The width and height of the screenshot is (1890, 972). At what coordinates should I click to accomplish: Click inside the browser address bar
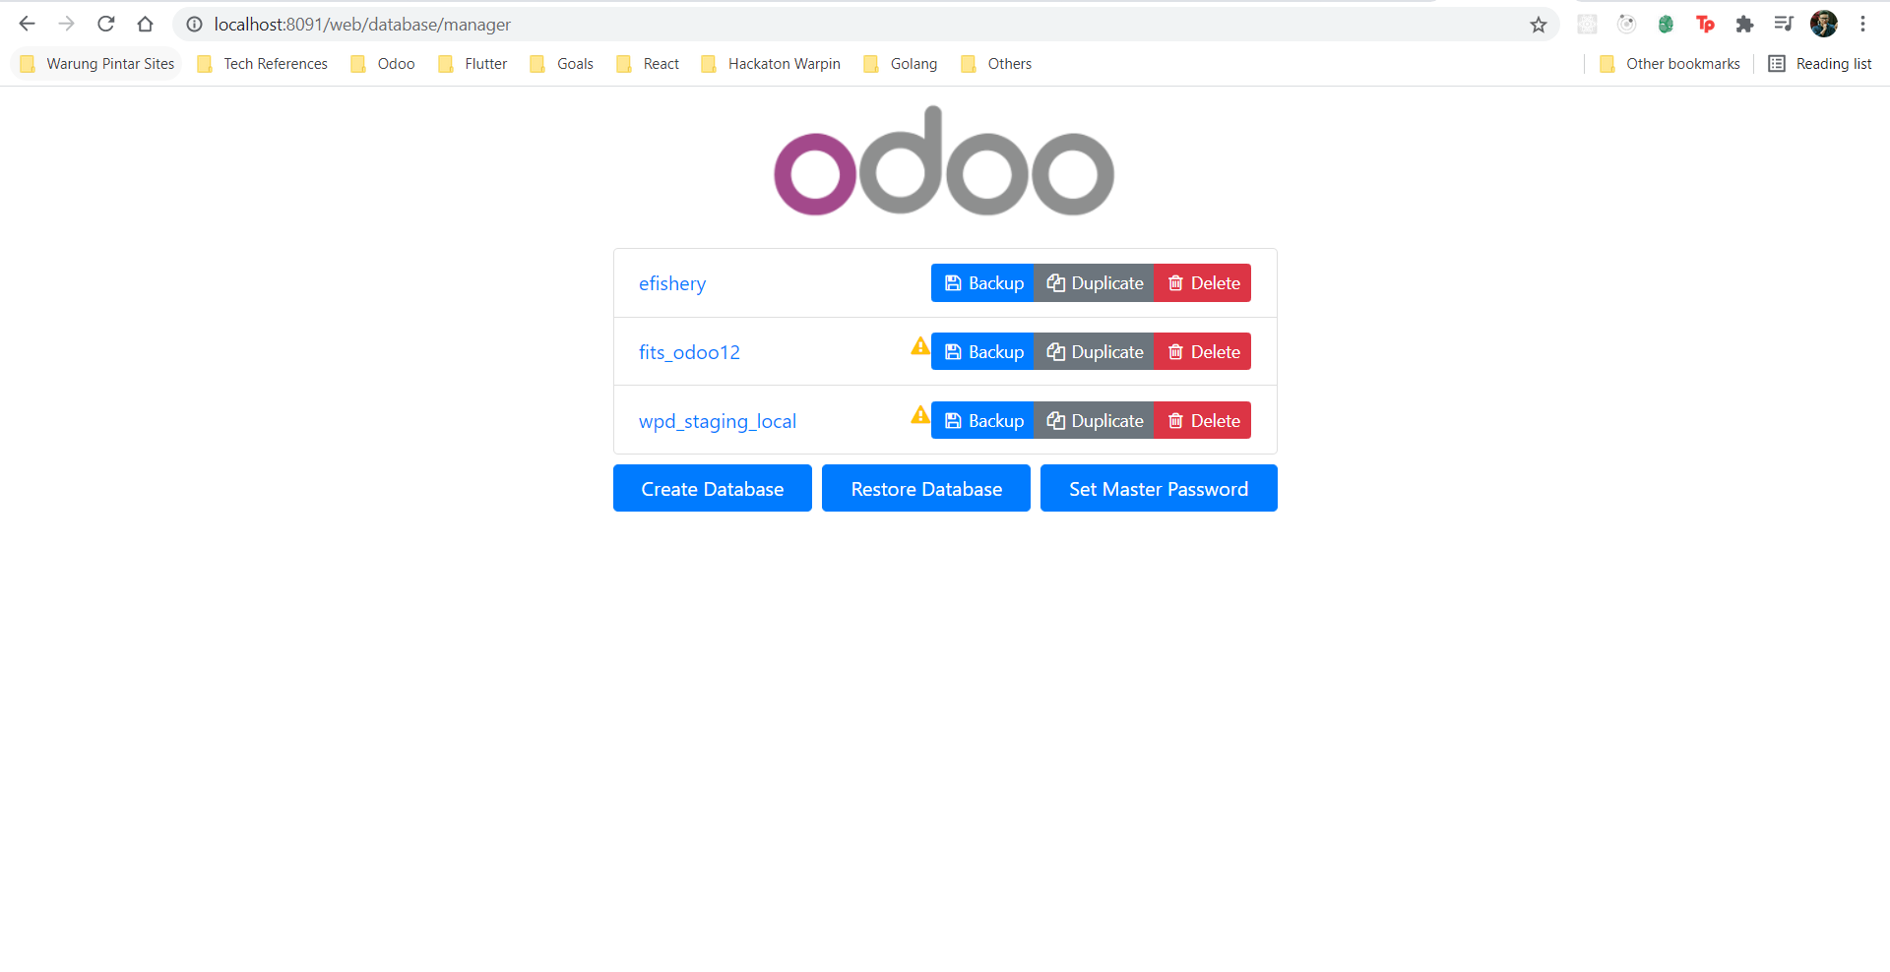689,24
